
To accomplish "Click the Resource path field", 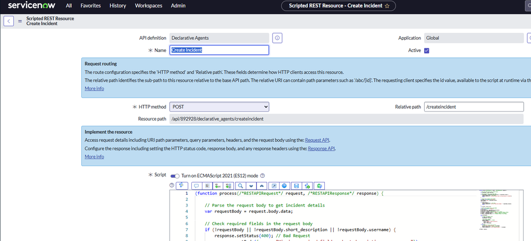I will [347, 119].
